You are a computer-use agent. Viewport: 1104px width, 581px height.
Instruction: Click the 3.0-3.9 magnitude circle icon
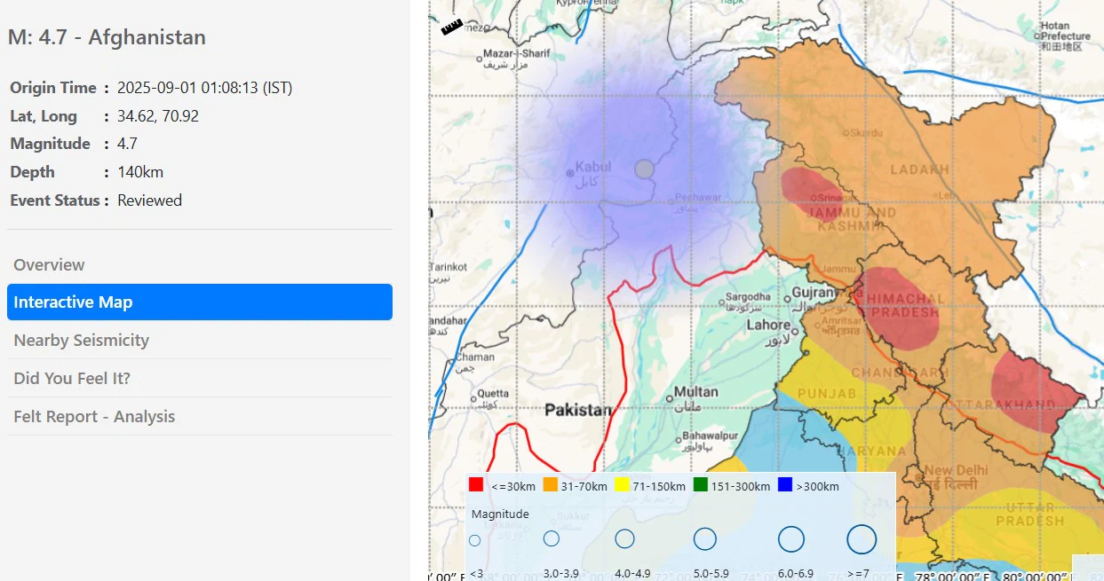point(551,538)
